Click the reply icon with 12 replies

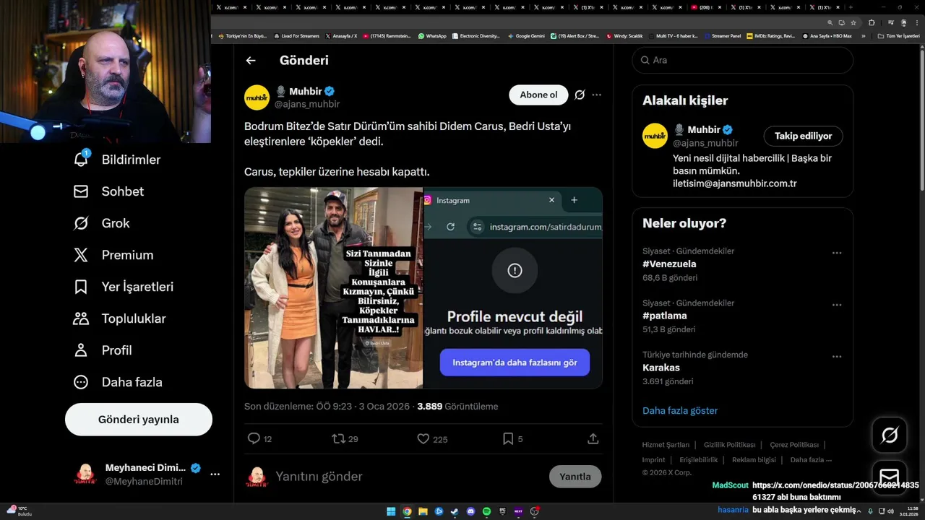click(x=259, y=438)
